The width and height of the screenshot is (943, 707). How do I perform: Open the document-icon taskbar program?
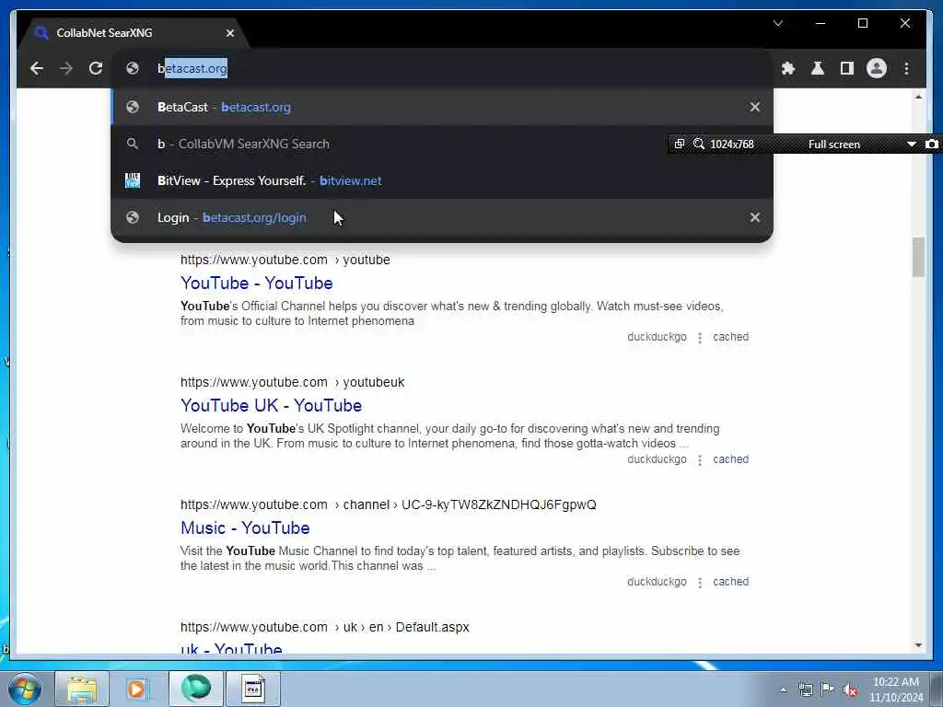click(253, 689)
